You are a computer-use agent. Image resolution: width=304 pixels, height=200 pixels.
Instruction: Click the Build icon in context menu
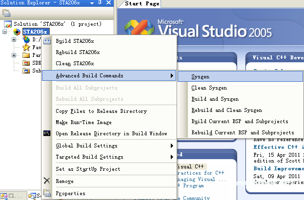pyautogui.click(x=47, y=41)
